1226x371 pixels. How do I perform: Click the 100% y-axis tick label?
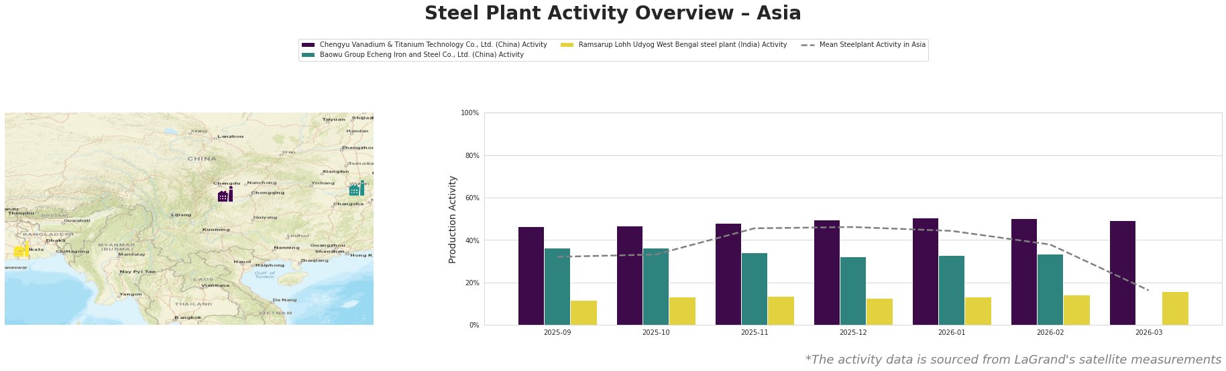tap(469, 113)
